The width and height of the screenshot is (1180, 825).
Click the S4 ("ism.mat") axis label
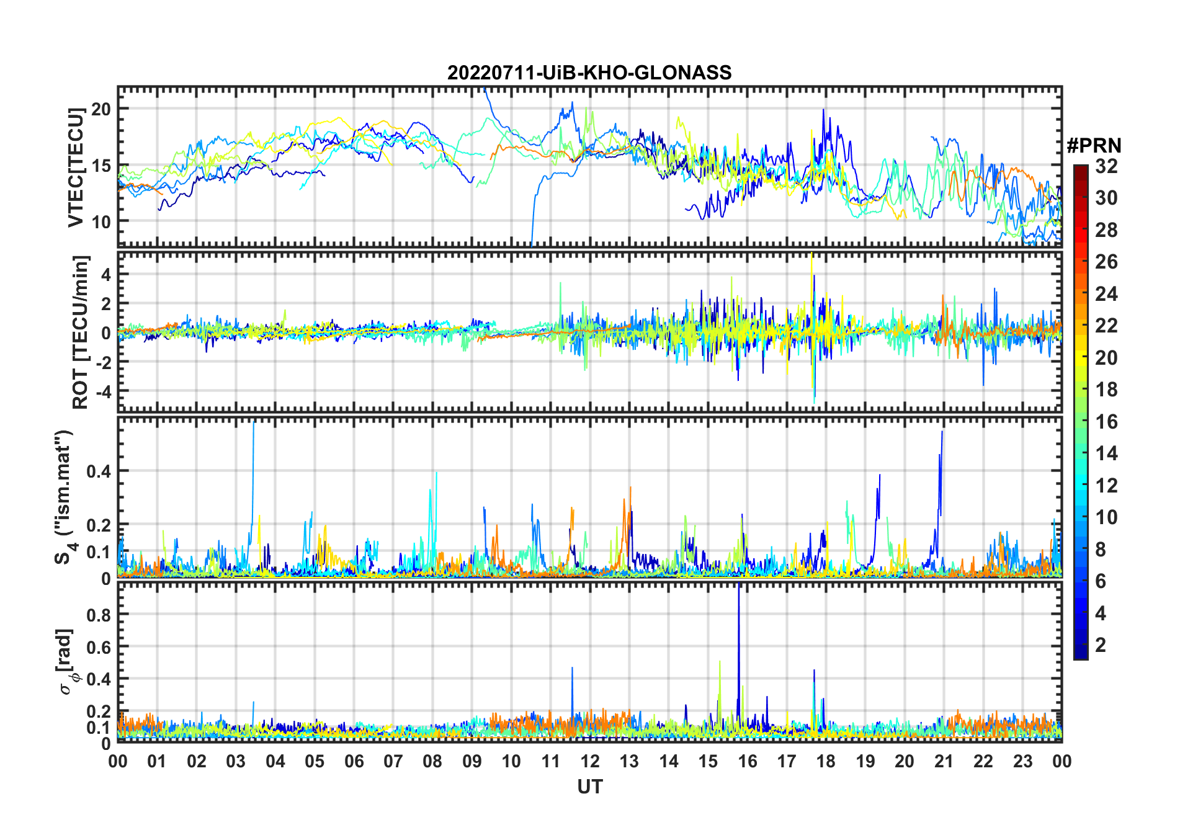coord(65,497)
